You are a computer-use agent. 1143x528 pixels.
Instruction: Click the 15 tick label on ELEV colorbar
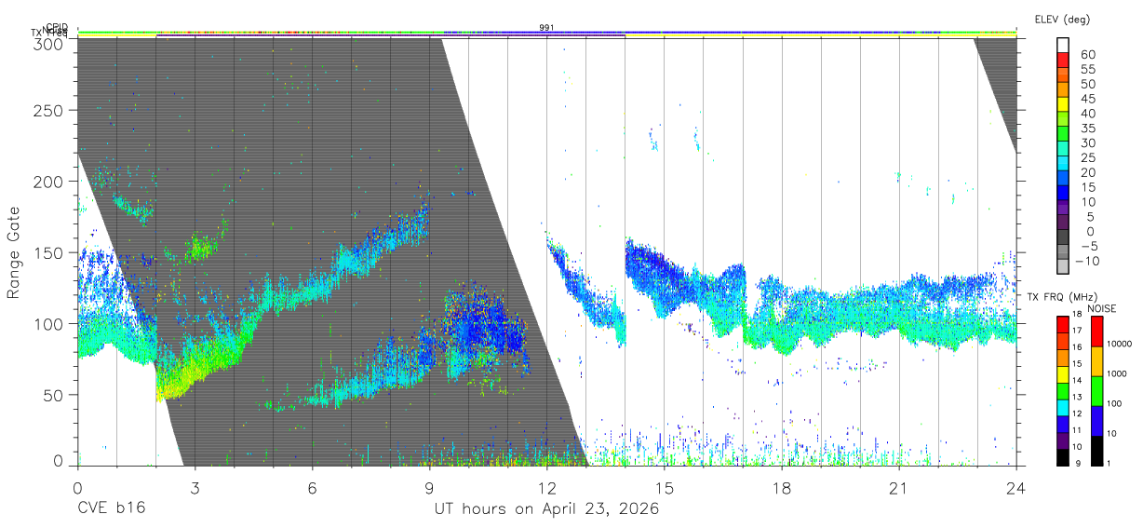(1089, 187)
